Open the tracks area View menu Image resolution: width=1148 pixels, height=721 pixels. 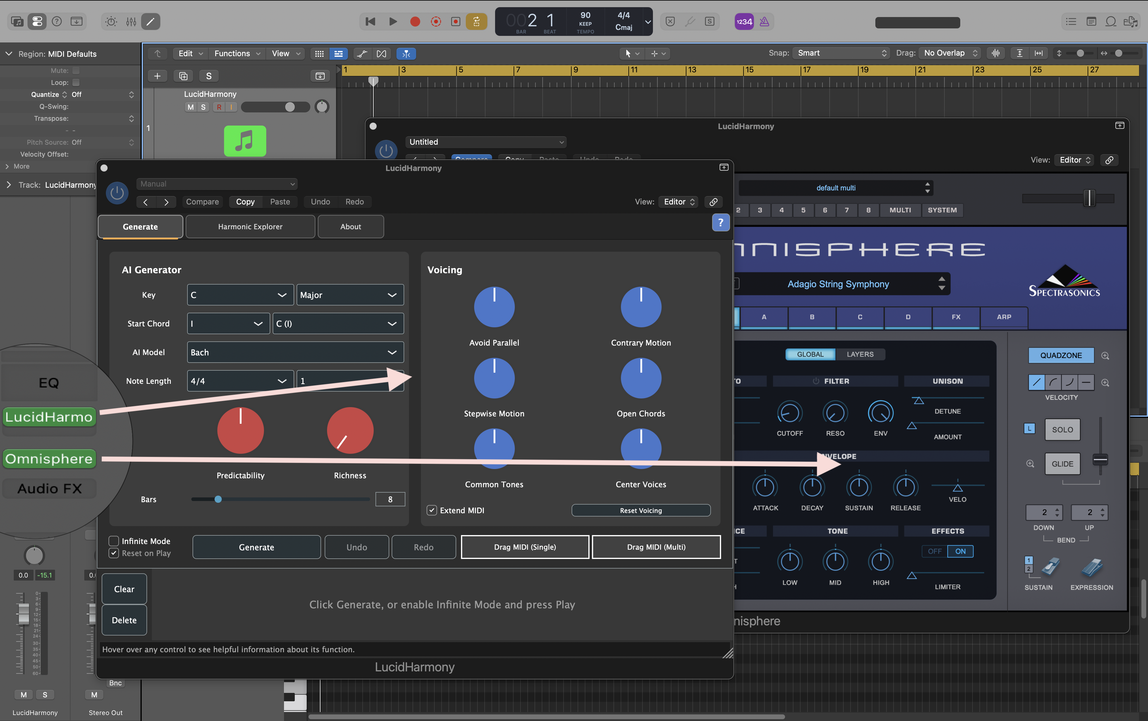coord(286,54)
